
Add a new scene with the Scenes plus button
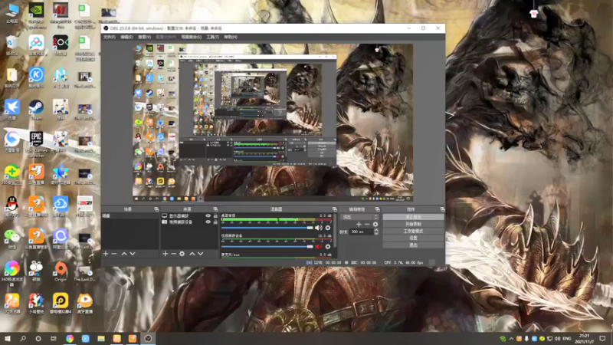click(x=106, y=254)
